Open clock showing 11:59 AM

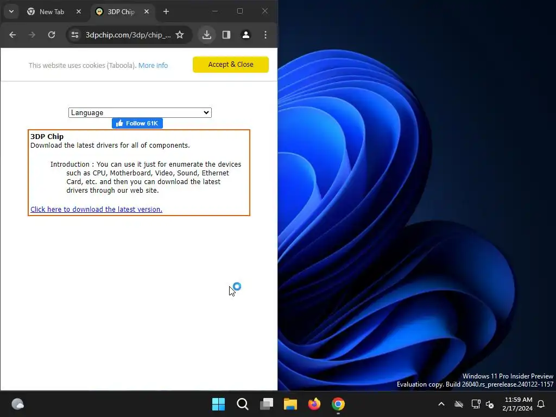tap(517, 404)
